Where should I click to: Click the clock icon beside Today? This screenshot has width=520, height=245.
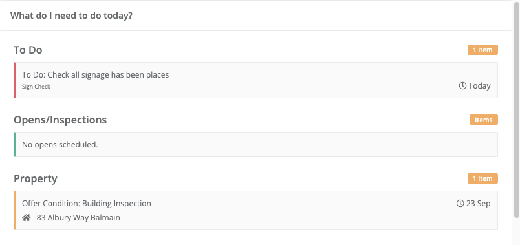(x=462, y=86)
